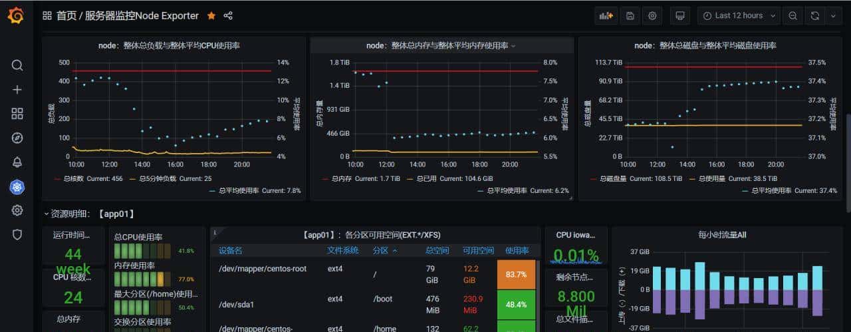
Task: Click the zoom out time range button
Action: point(792,16)
